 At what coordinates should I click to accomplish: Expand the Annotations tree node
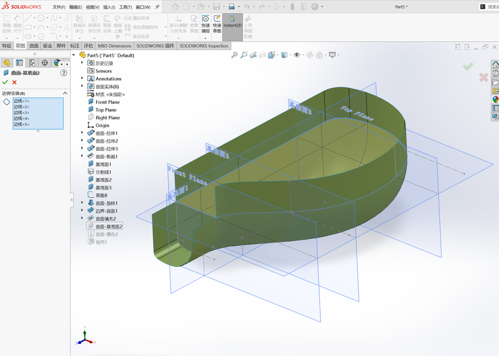82,78
